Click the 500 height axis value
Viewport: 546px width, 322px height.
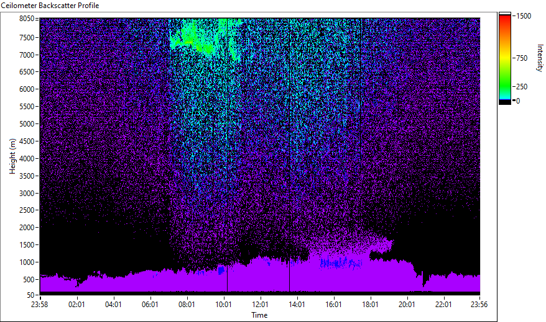(29, 280)
